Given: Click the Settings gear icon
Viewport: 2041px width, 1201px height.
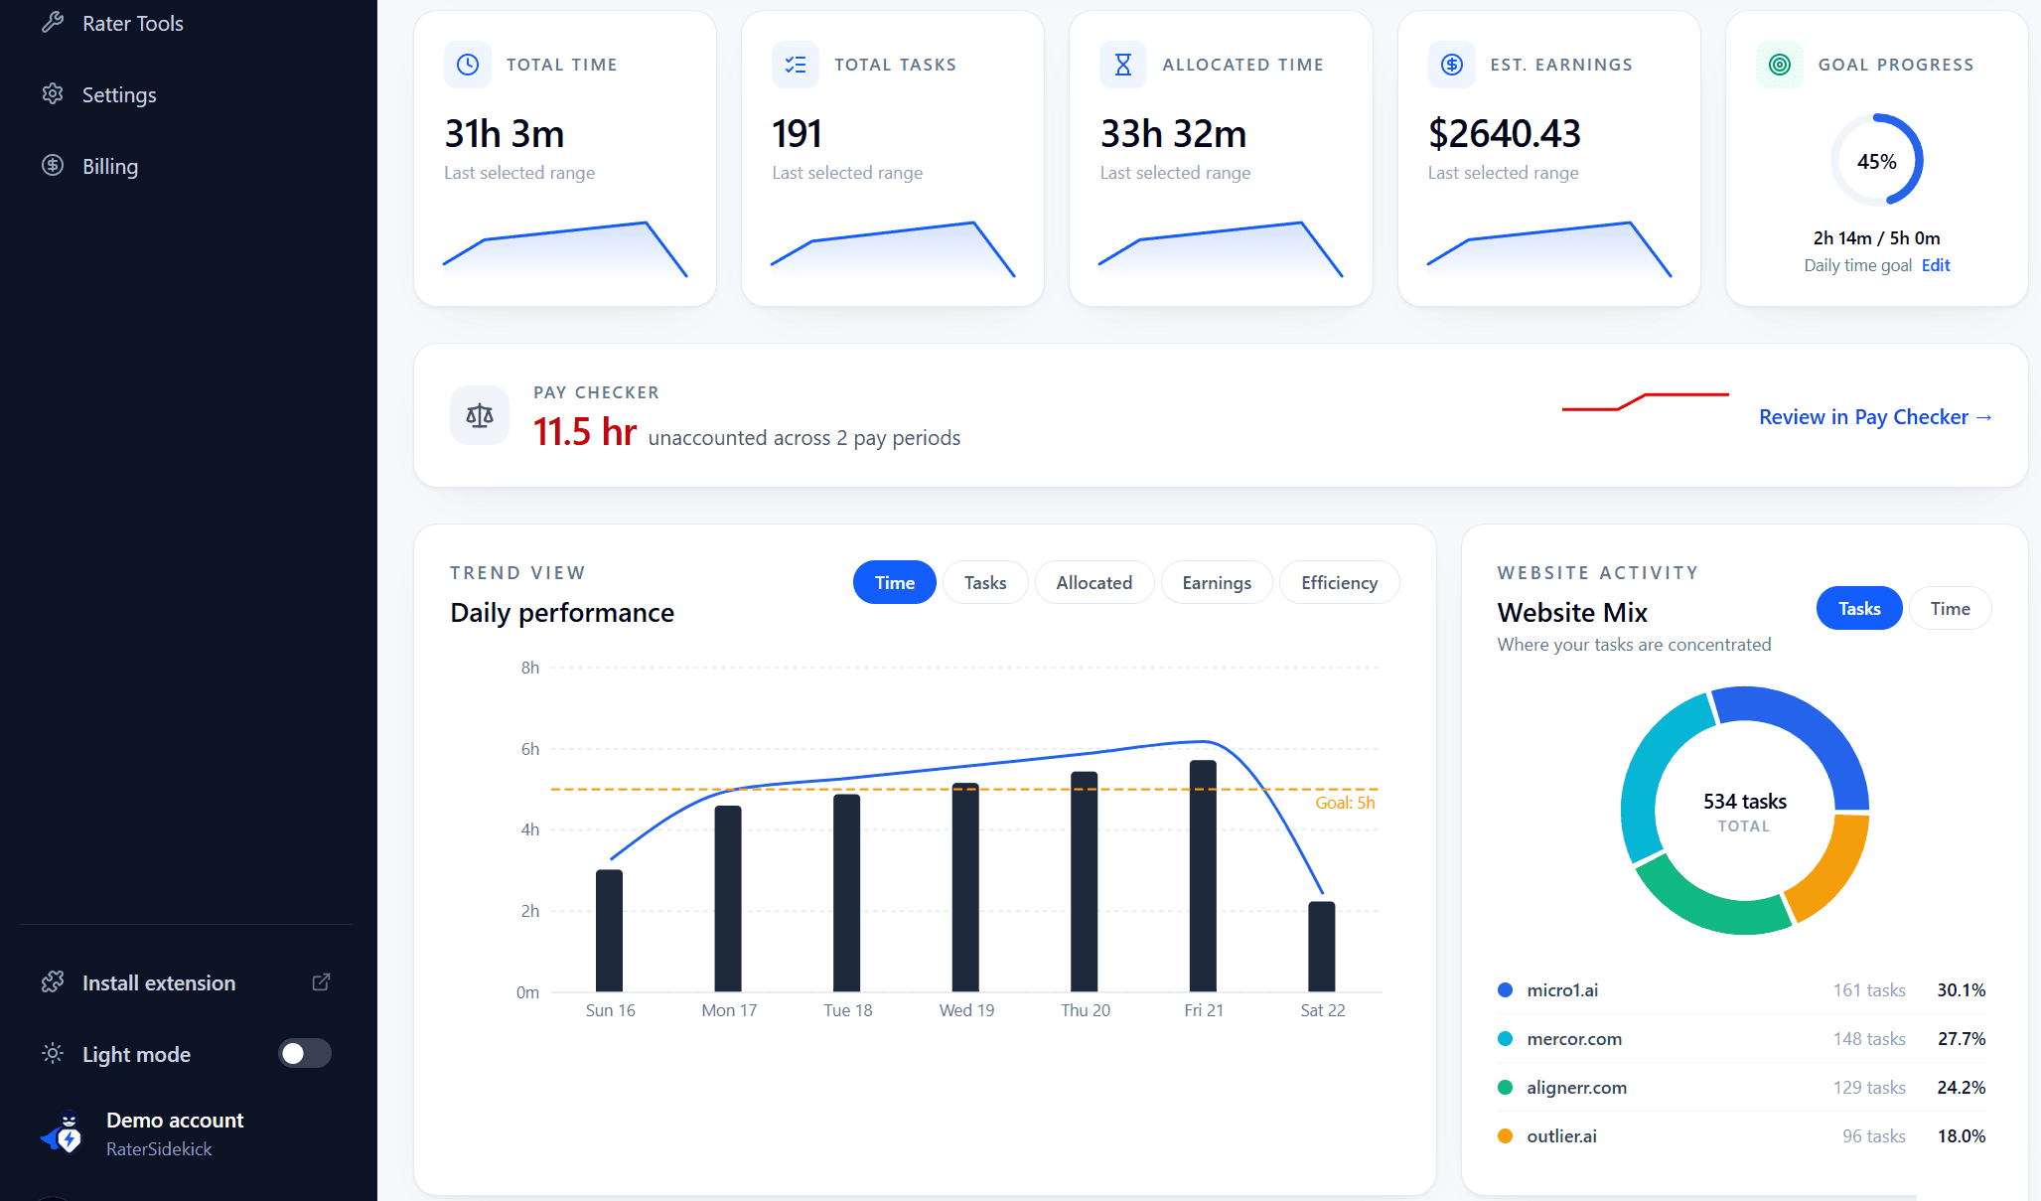Looking at the screenshot, I should pyautogui.click(x=53, y=94).
